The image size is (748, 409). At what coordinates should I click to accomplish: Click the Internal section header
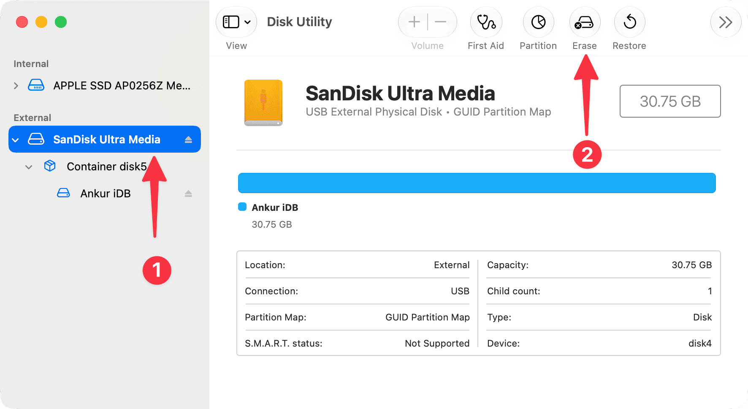coord(31,64)
